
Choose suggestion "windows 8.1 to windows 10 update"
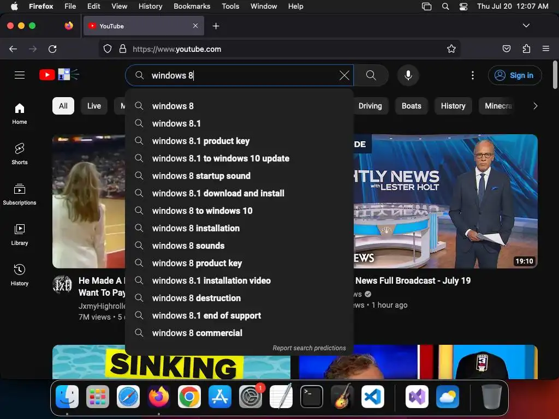click(x=239, y=158)
